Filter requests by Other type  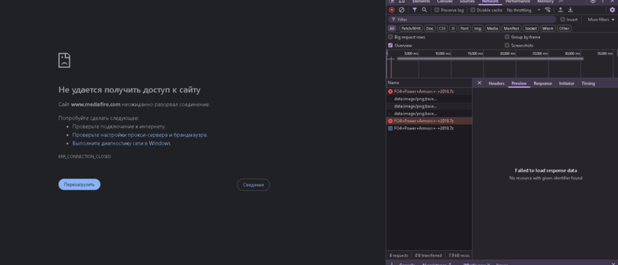tap(564, 28)
